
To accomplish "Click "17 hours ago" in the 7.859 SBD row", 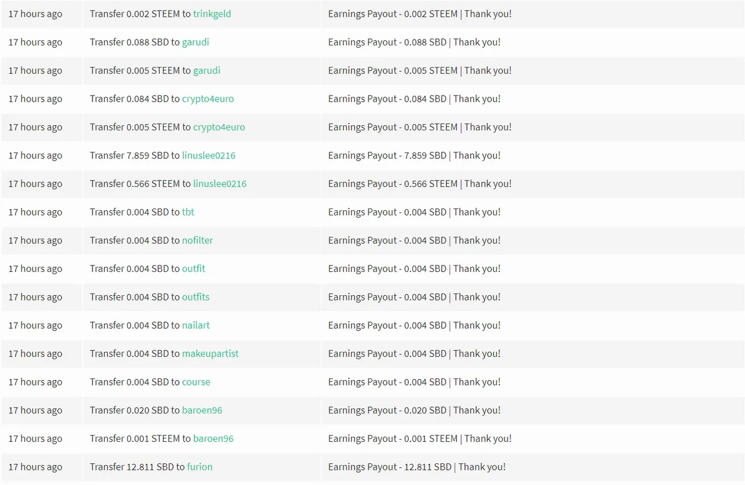I will click(35, 155).
